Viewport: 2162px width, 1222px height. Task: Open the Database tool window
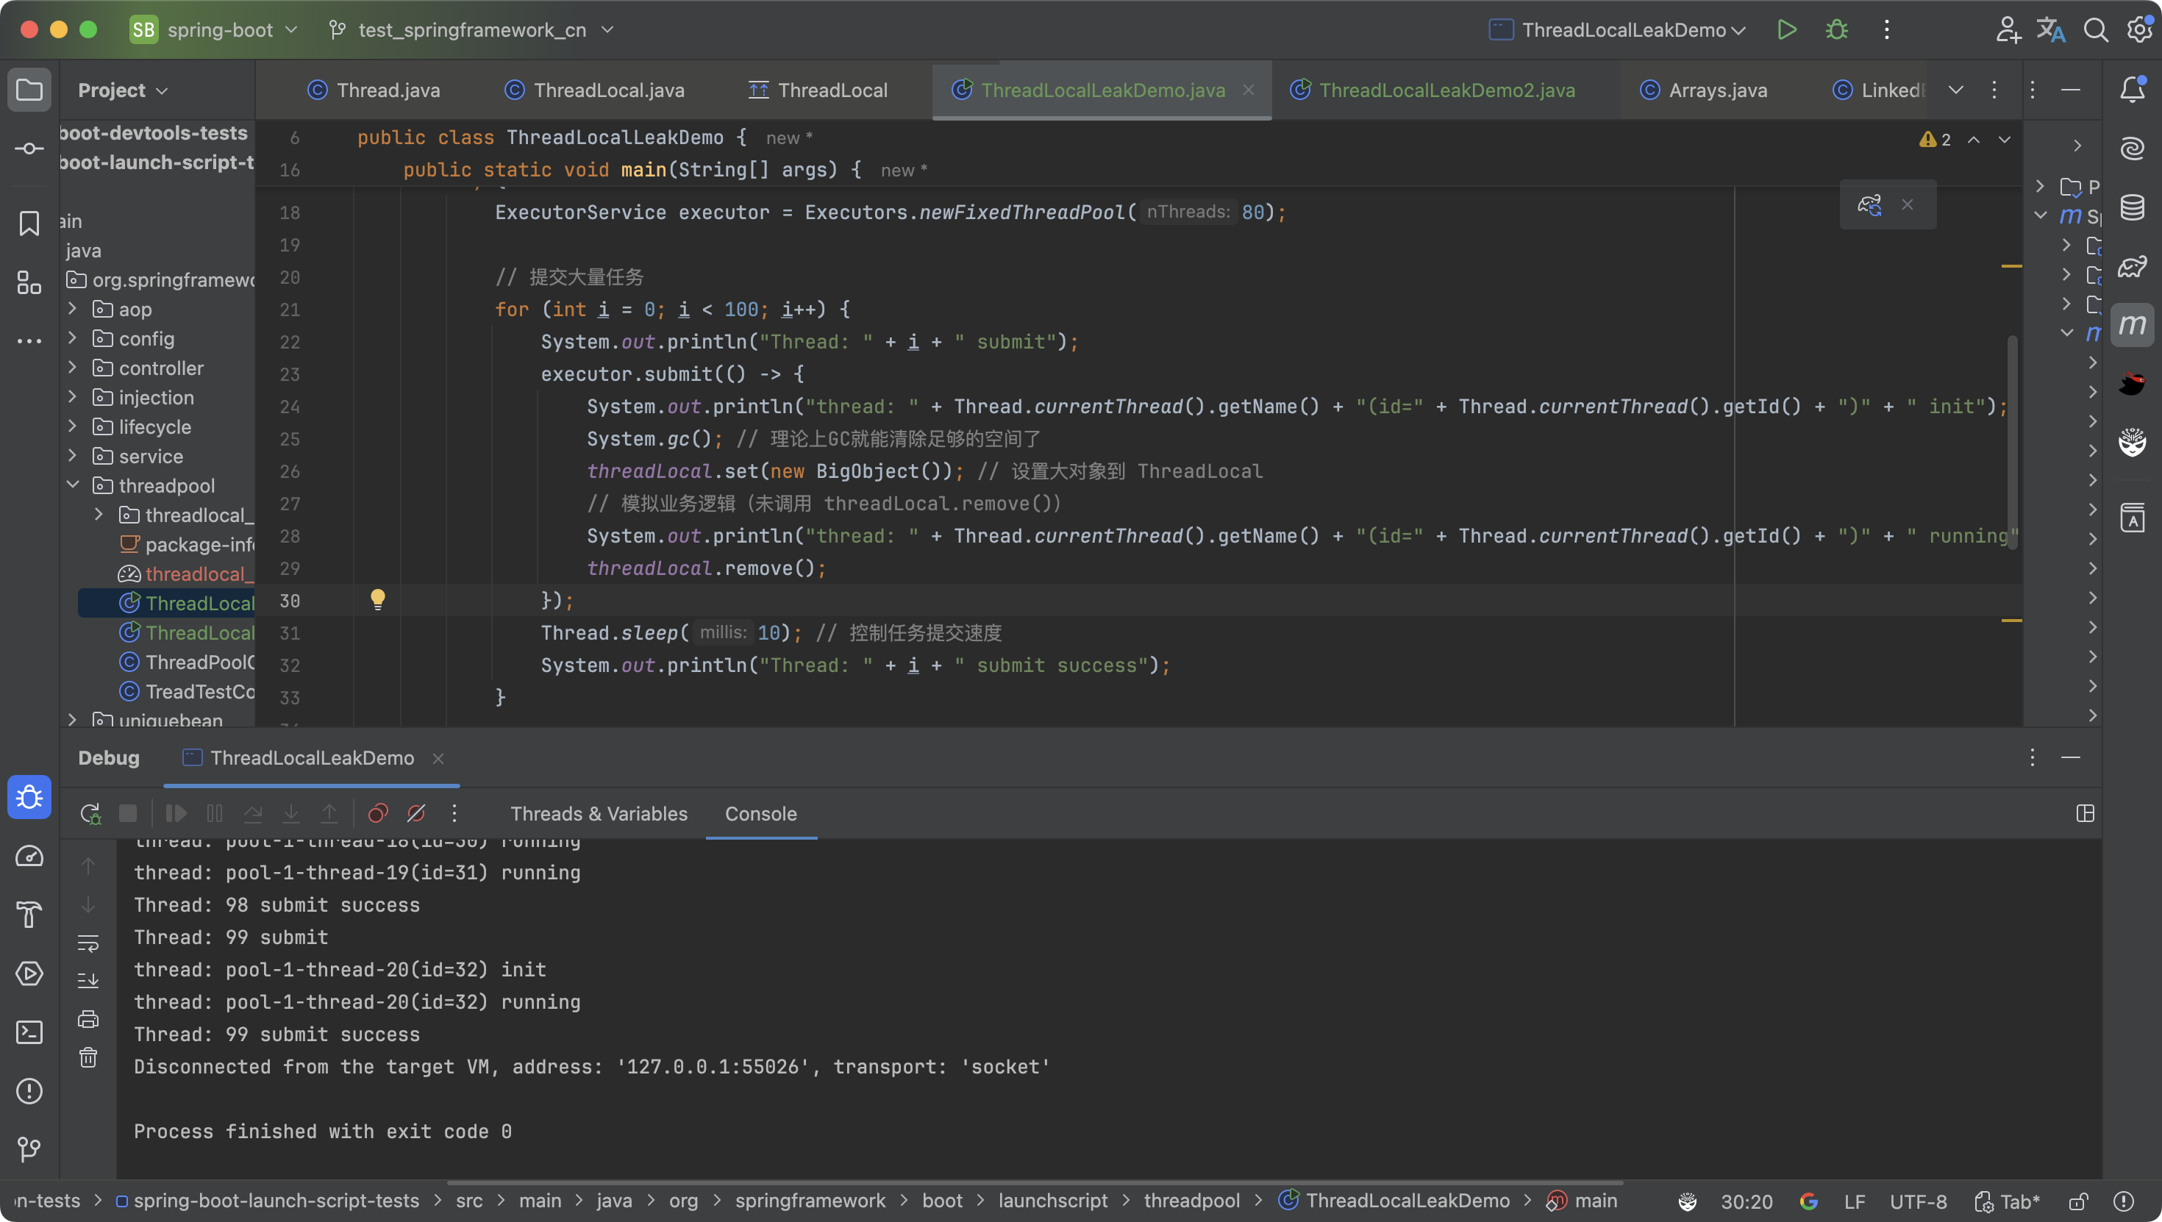[x=2132, y=207]
